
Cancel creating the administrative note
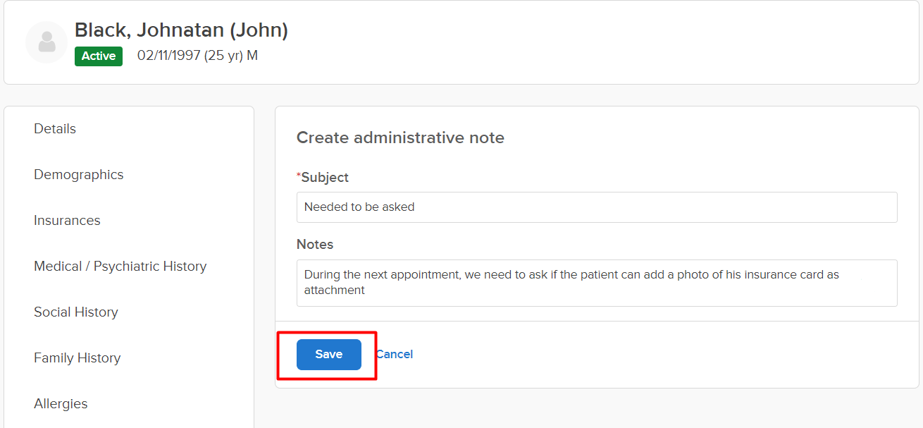(395, 355)
